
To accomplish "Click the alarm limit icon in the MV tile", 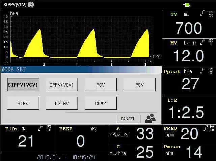I will [x=202, y=42].
